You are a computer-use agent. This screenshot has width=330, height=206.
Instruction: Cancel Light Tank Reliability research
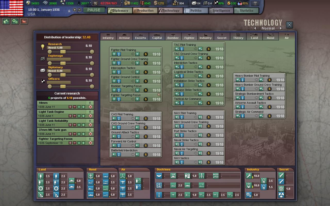90,125
